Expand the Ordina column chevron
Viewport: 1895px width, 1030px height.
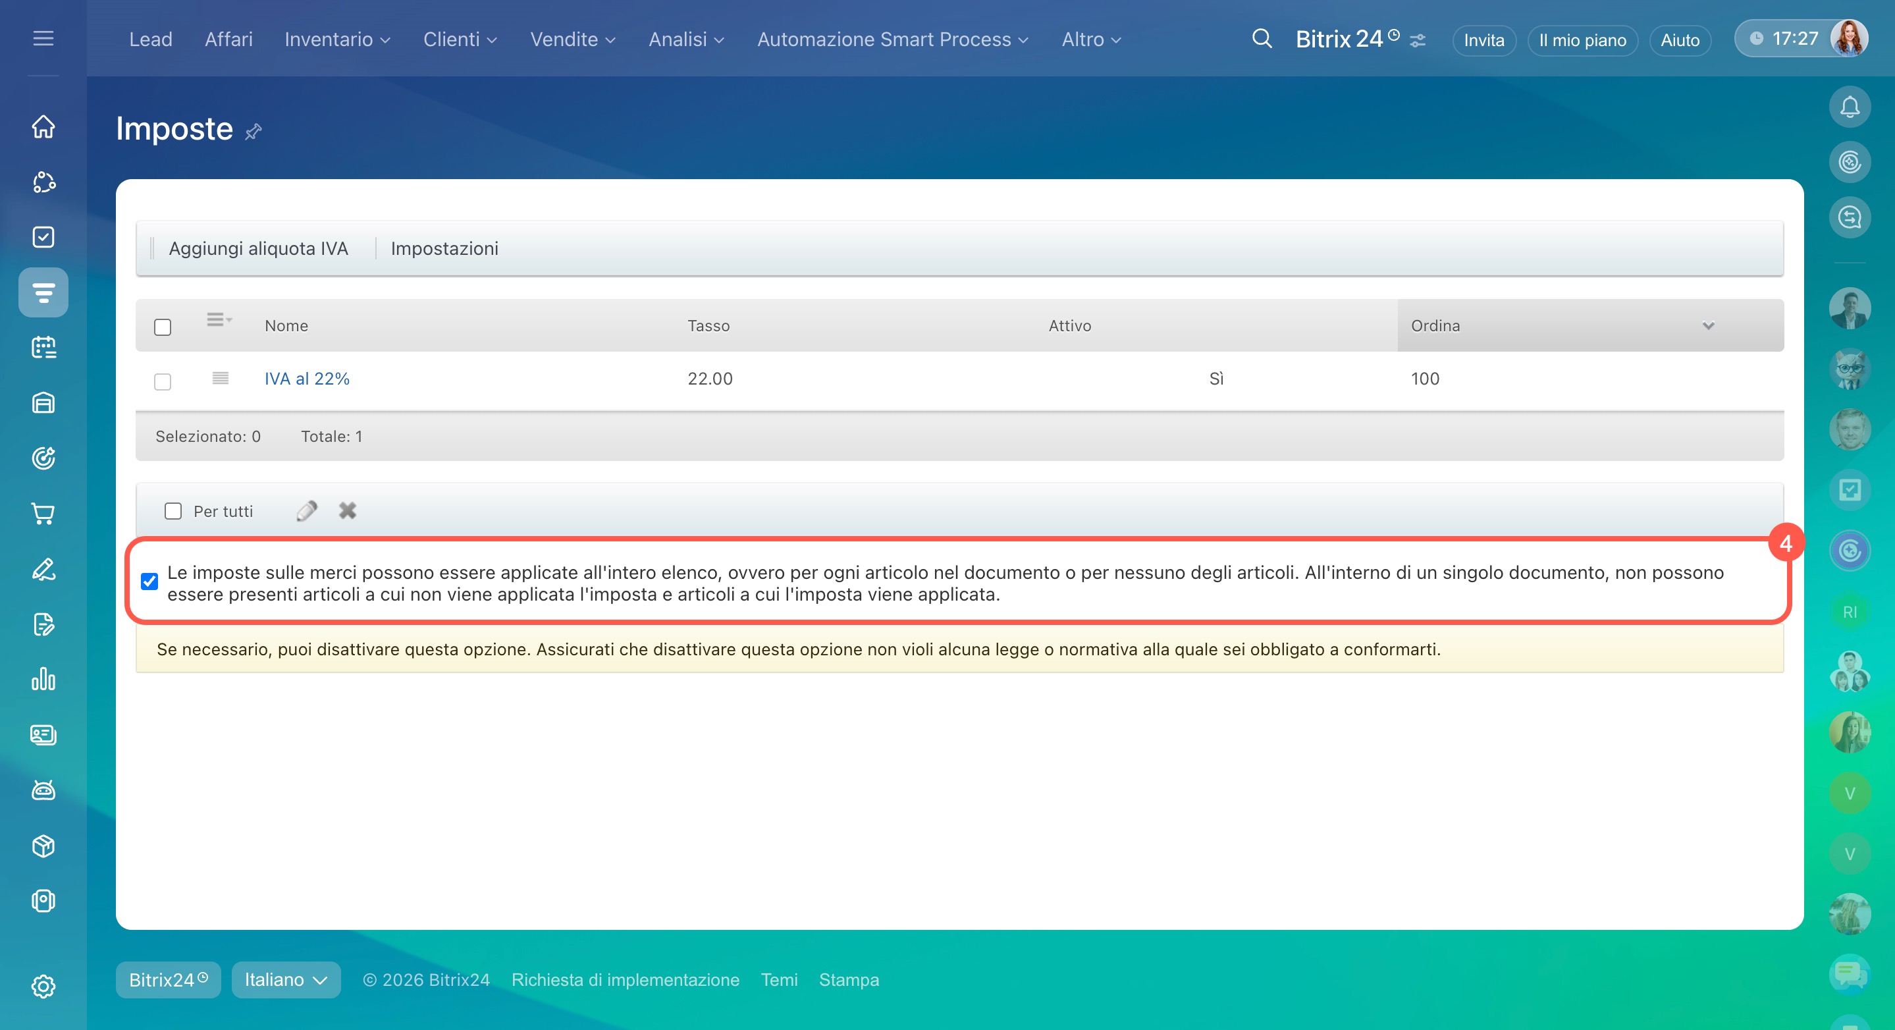[x=1708, y=326]
